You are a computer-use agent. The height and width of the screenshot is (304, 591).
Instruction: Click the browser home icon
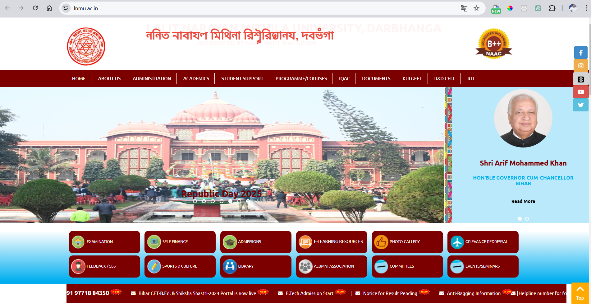[49, 8]
